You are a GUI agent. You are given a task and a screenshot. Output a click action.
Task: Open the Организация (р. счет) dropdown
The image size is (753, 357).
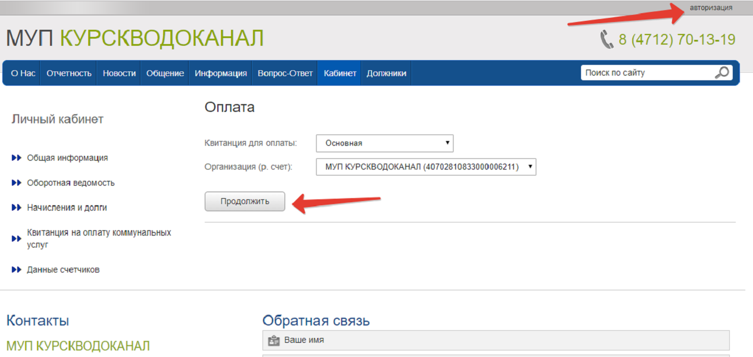(426, 167)
